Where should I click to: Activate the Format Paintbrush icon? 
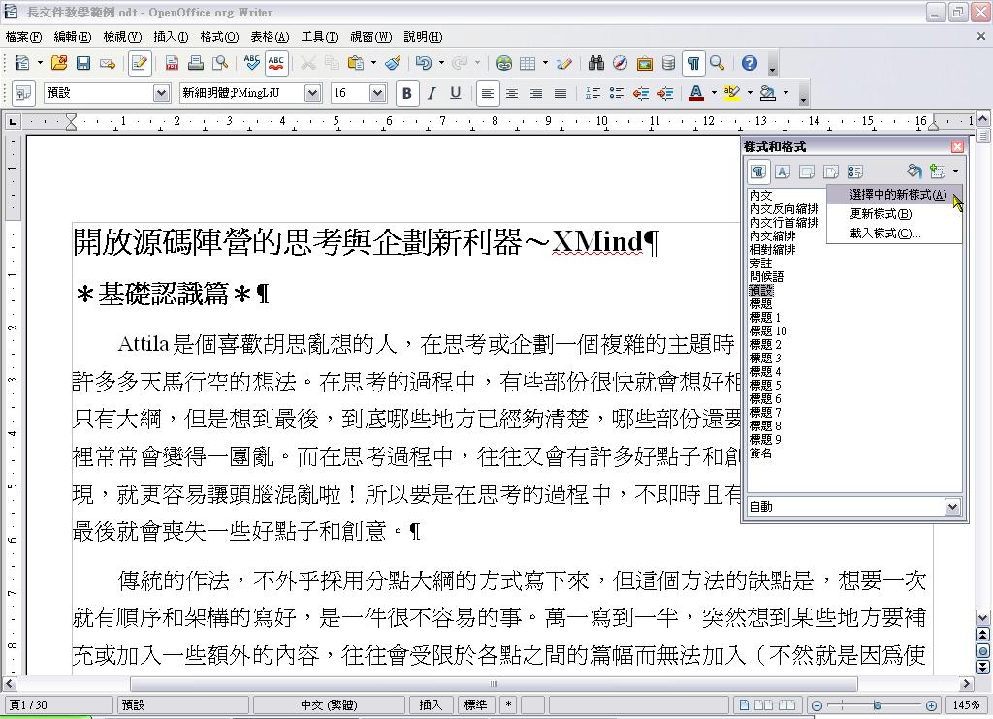click(394, 63)
